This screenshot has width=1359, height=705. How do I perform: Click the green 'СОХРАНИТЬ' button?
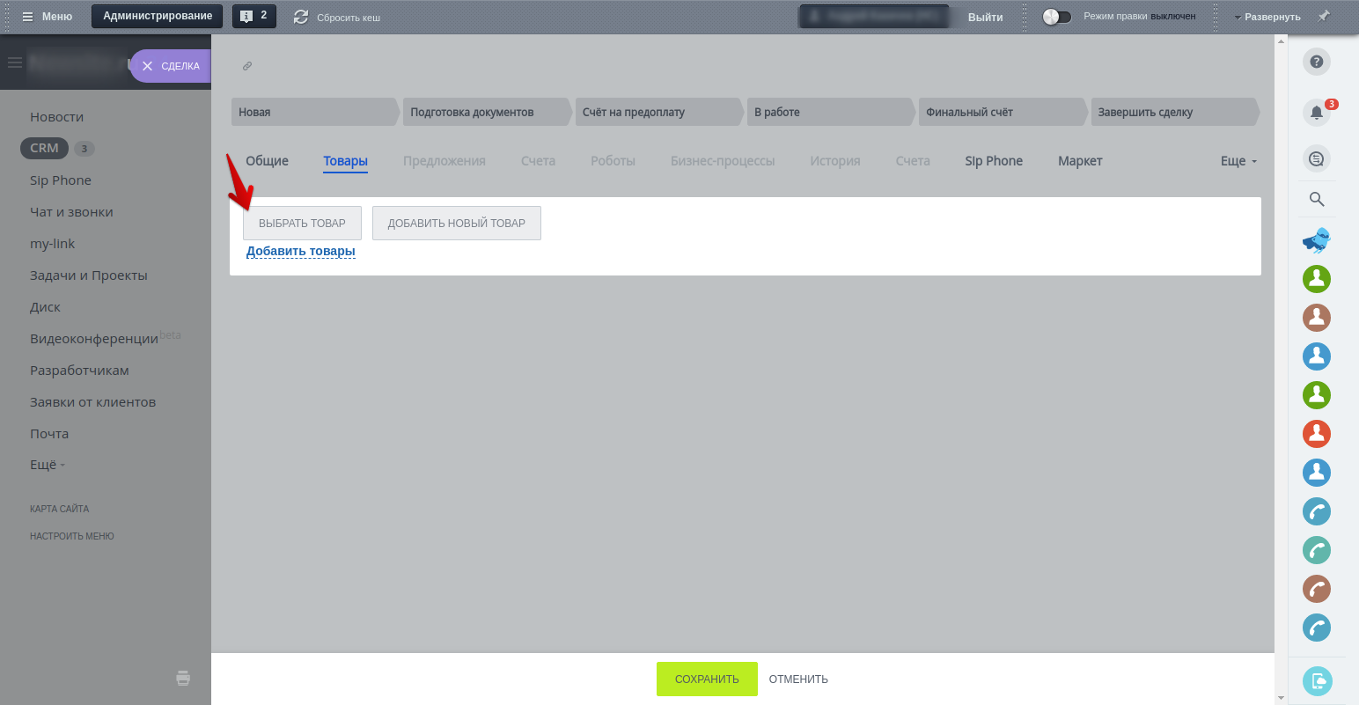click(707, 679)
